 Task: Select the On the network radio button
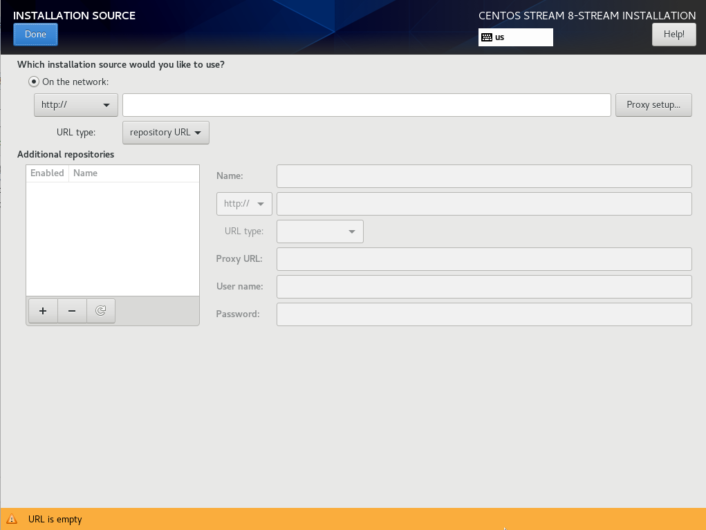[34, 82]
